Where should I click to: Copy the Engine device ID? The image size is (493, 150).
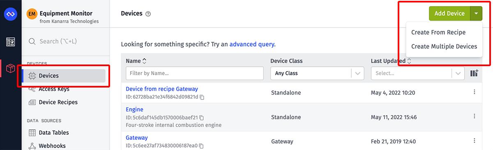(x=202, y=118)
